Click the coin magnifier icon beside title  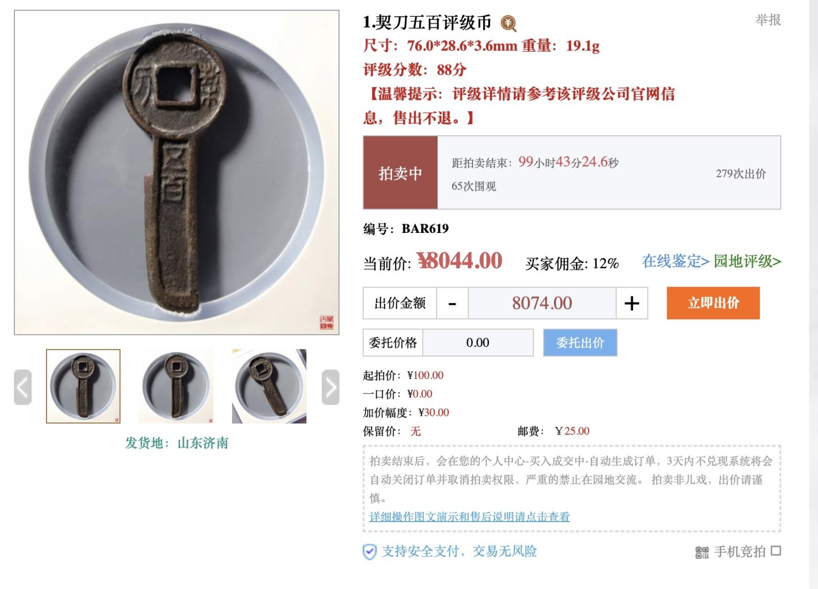click(508, 23)
